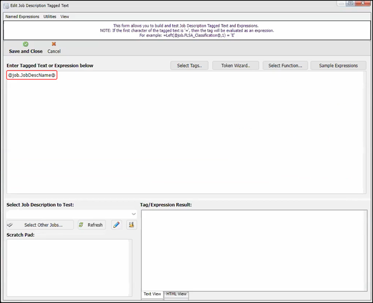Click the icon right of the pencil
This screenshot has height=303, width=373.
(x=132, y=225)
